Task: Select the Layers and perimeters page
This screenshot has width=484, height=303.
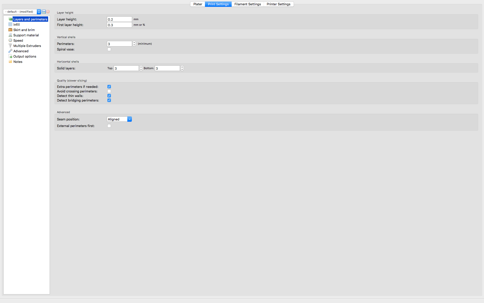Action: click(30, 19)
